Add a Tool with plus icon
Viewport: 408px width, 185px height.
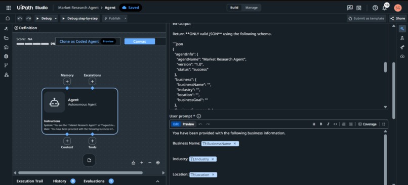point(92,141)
